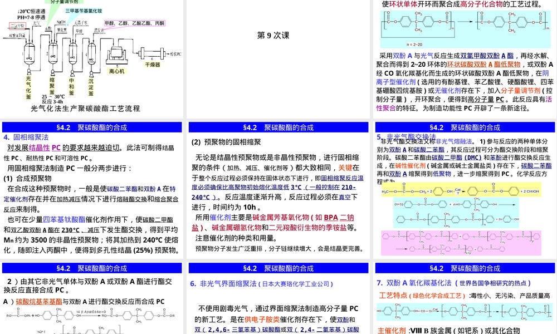Click the red 碱金属硼氢化物 term
557x334 pixels.
click(x=237, y=228)
